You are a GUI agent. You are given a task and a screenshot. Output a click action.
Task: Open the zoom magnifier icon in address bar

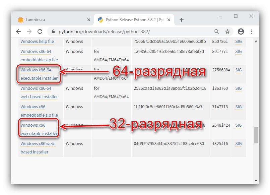[x=217, y=31]
